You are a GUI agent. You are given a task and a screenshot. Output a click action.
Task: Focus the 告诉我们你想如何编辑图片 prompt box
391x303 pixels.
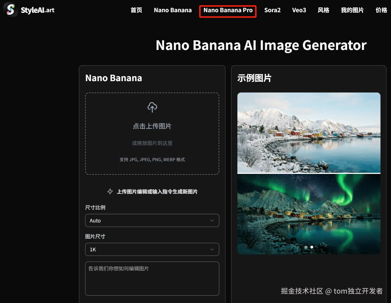point(152,279)
